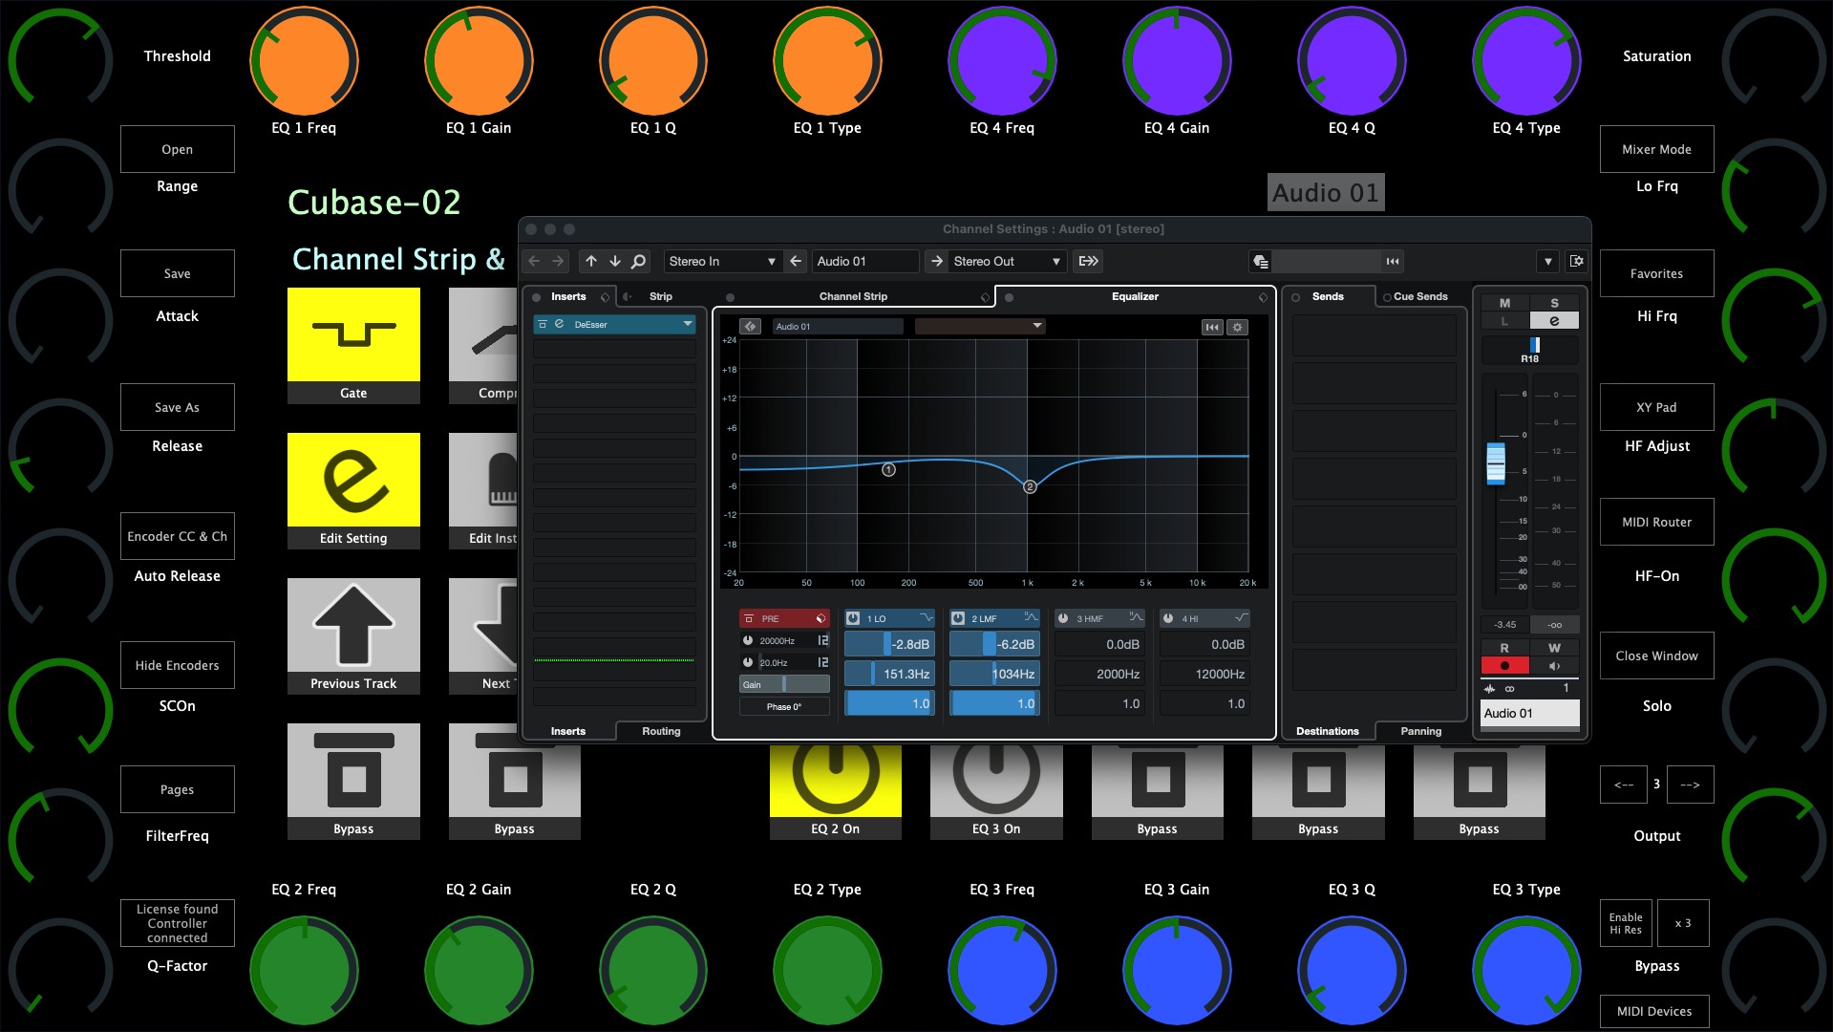Screen dimensions: 1833x1032
Task: Enable band 3 HMF power button
Action: pos(1063,618)
